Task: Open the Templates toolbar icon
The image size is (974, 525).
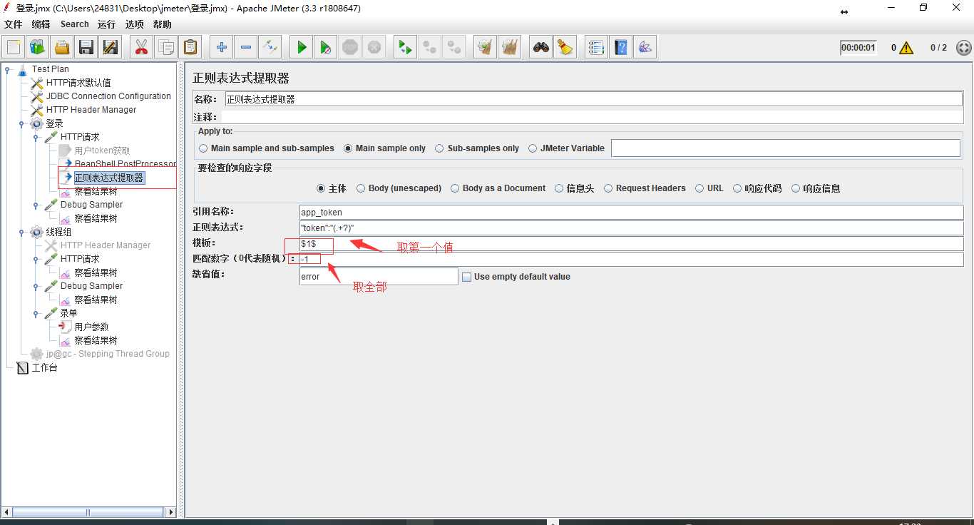Action: 38,47
